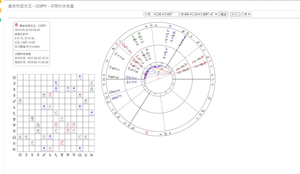300x174 pixels.
Task: Click house number 4 in inner wheel
Action: click(155, 94)
